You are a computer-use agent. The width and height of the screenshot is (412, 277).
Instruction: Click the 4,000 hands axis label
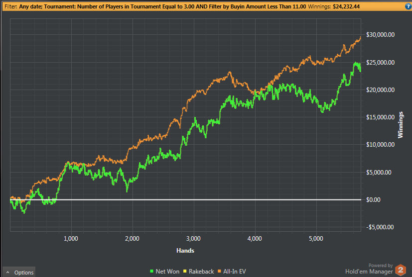[x=255, y=239]
